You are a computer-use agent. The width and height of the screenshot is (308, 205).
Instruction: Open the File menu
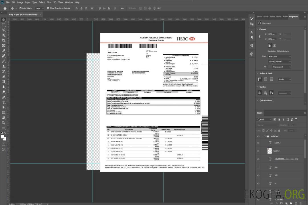tap(8, 2)
